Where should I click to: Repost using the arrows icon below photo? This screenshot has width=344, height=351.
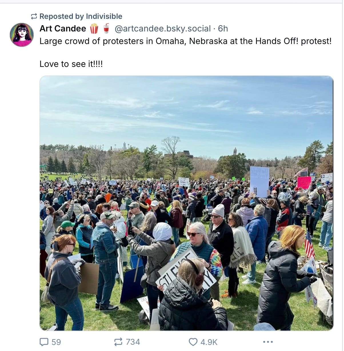[x=118, y=342]
